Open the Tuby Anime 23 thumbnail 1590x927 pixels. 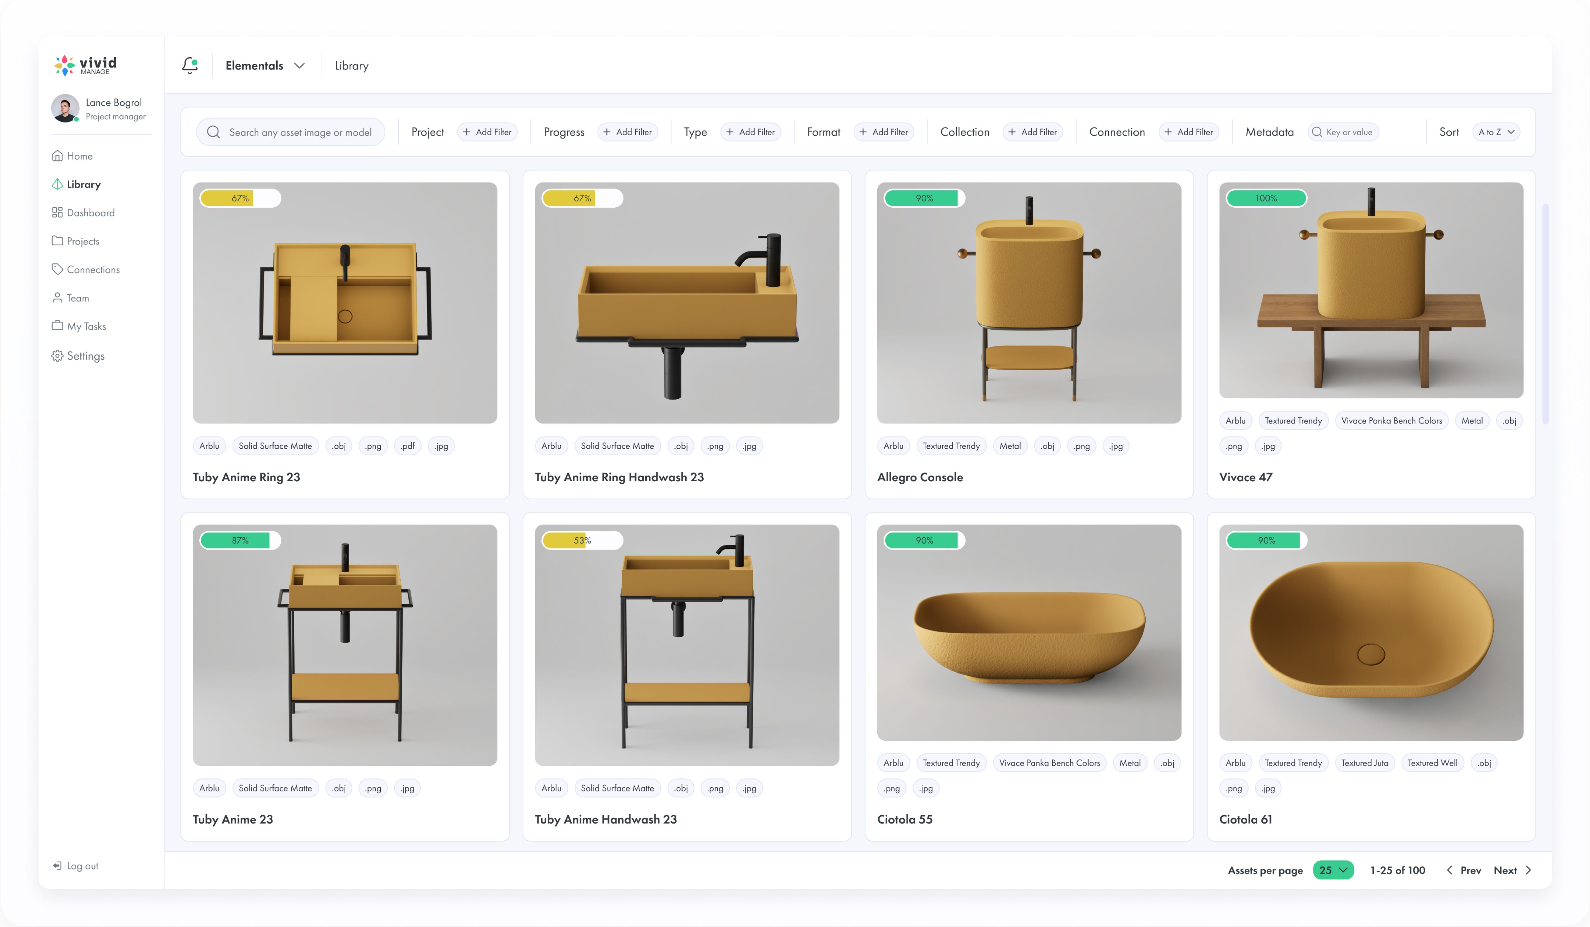pos(345,645)
